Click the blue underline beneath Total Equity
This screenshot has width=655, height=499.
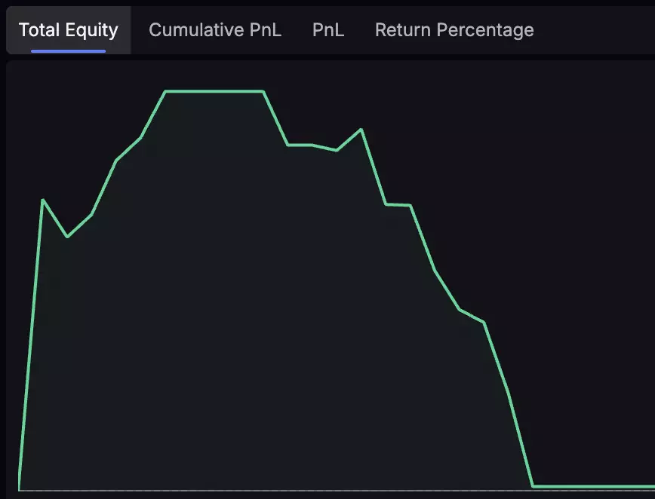coord(68,51)
